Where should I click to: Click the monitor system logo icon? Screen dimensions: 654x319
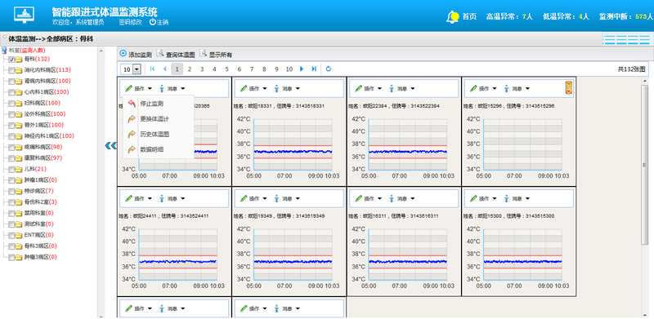pyautogui.click(x=25, y=16)
